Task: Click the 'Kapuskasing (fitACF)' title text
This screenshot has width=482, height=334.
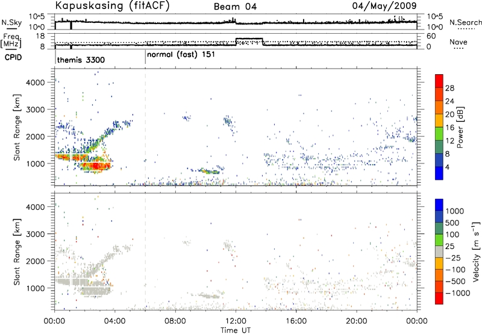Action: 112,5
